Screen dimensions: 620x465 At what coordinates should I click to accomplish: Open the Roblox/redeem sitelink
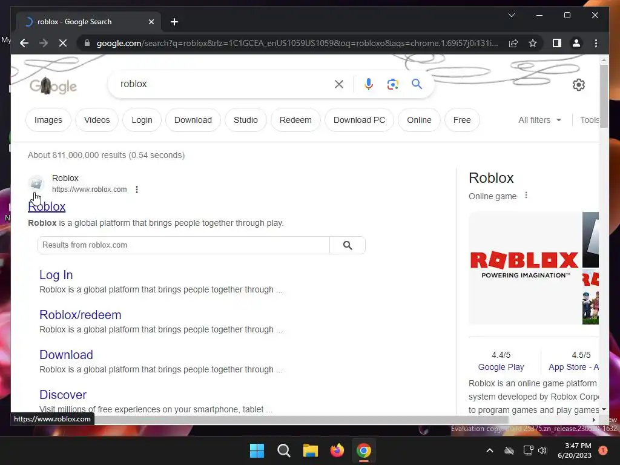coord(81,315)
